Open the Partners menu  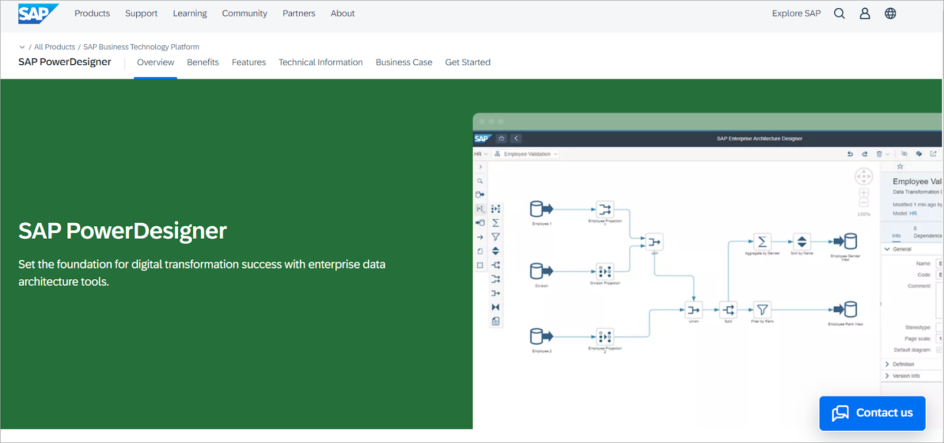299,14
